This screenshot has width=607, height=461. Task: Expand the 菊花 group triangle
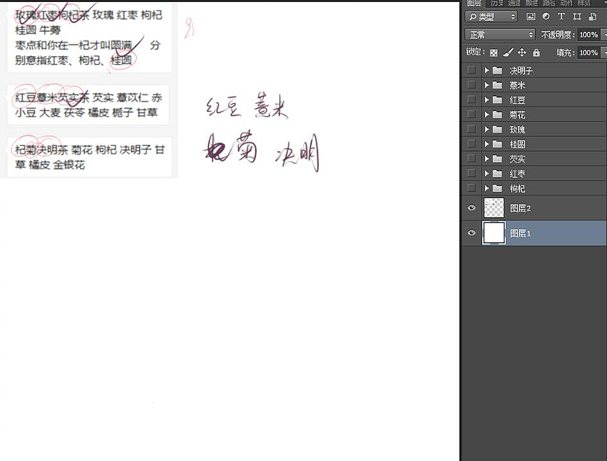pyautogui.click(x=486, y=115)
